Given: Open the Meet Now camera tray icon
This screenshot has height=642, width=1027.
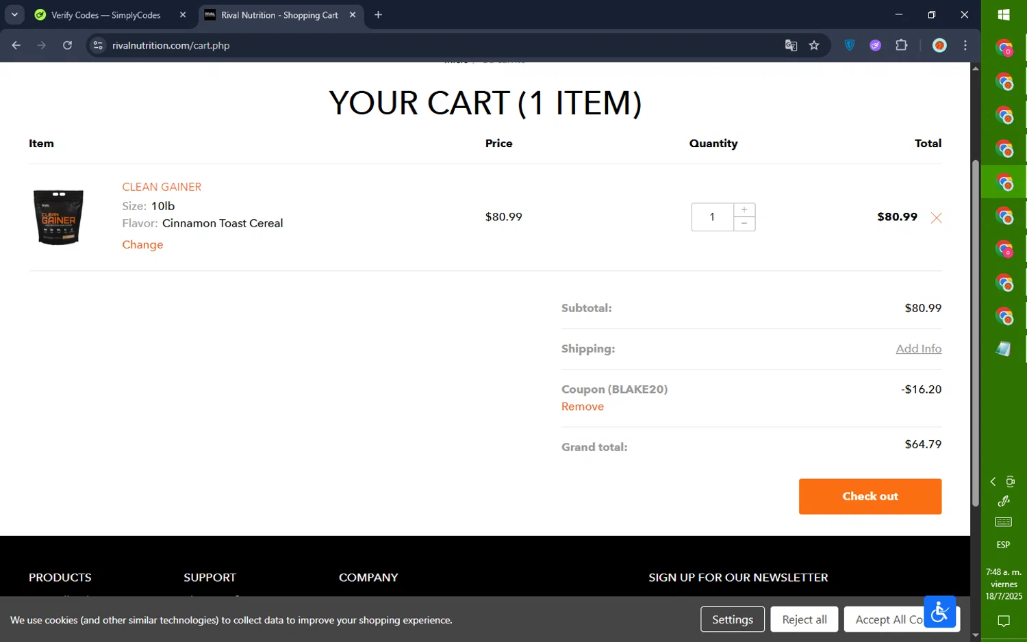Looking at the screenshot, I should pos(1011,482).
